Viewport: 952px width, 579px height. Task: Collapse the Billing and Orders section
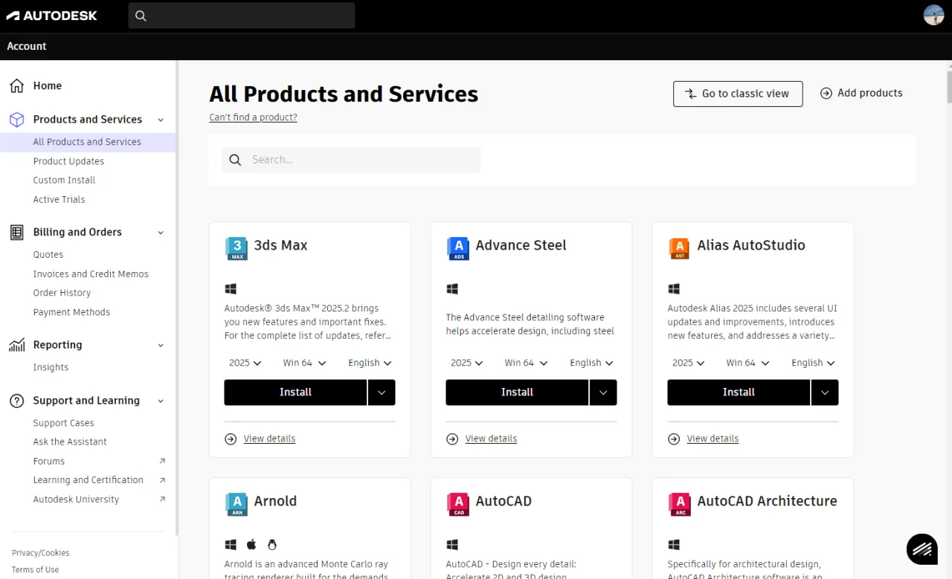pos(161,233)
